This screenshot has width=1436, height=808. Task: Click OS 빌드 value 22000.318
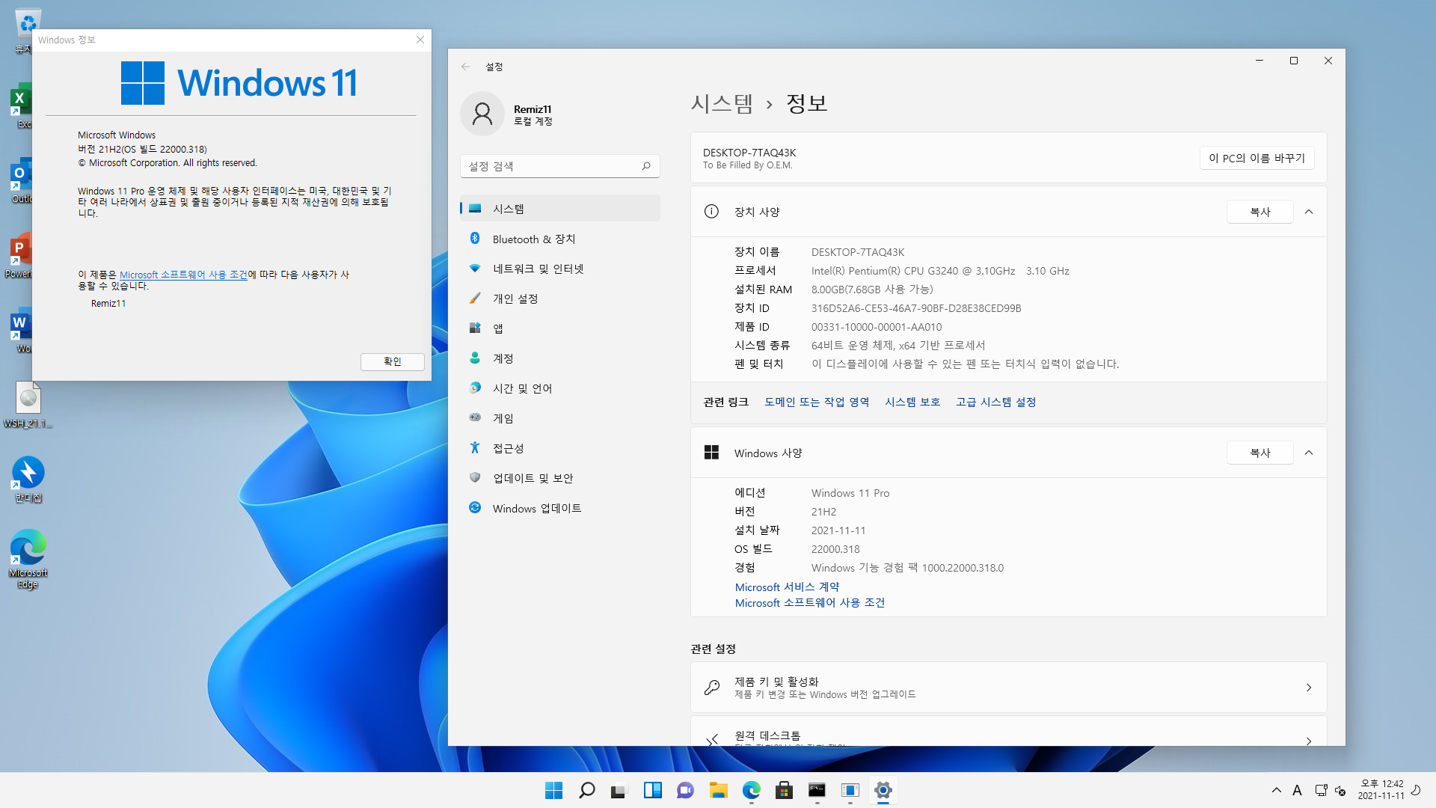[x=835, y=549]
